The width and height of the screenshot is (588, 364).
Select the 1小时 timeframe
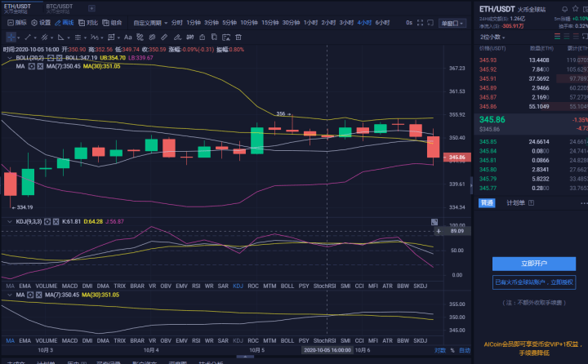pos(310,23)
